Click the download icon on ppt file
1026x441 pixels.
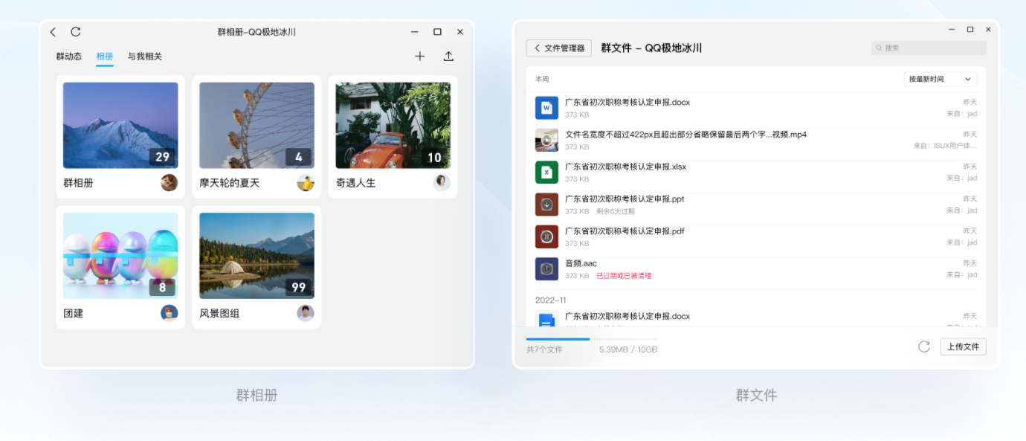(546, 205)
